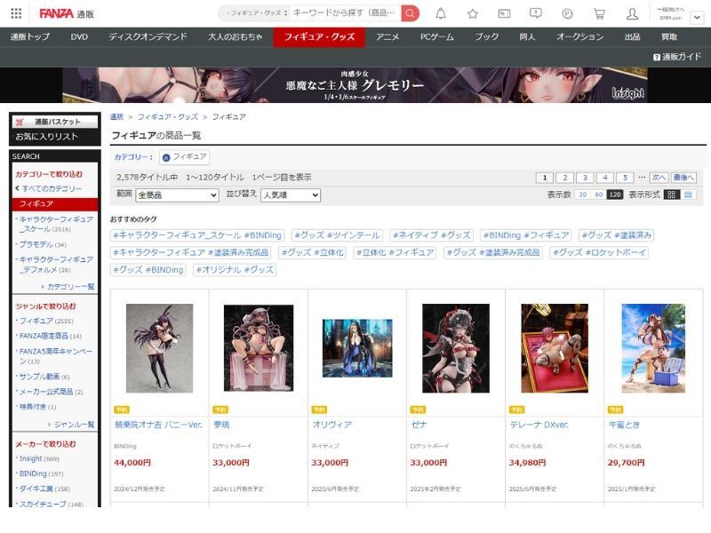Open the 並び替え 人気順 dropdown
The width and height of the screenshot is (711, 533).
pyautogui.click(x=291, y=195)
